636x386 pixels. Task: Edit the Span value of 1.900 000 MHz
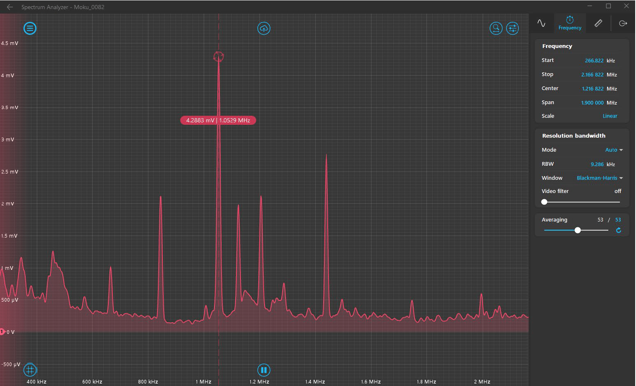592,102
